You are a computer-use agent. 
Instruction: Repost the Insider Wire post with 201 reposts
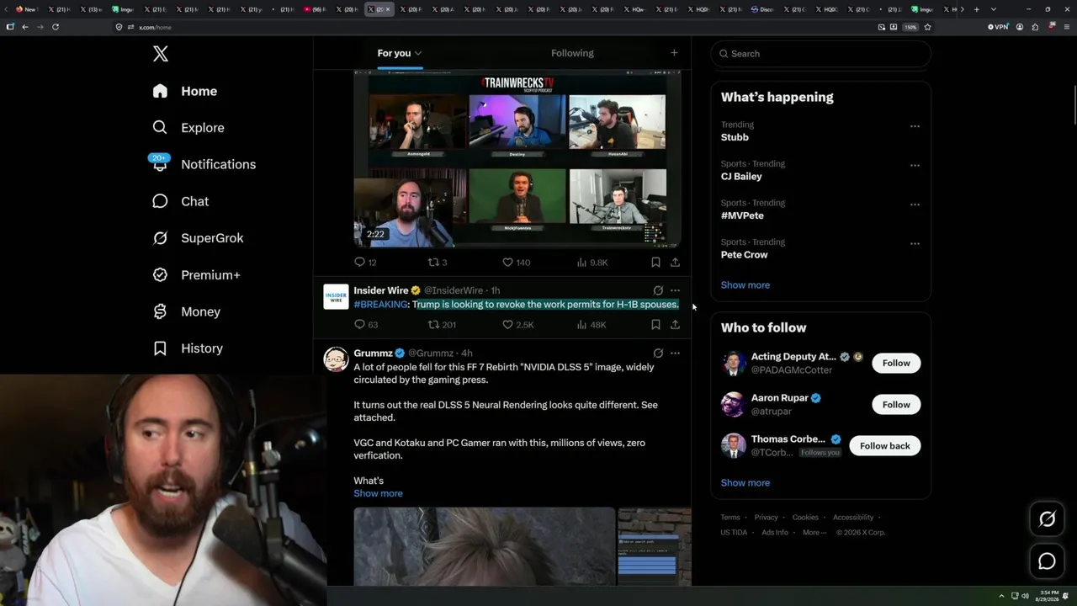[x=442, y=324]
